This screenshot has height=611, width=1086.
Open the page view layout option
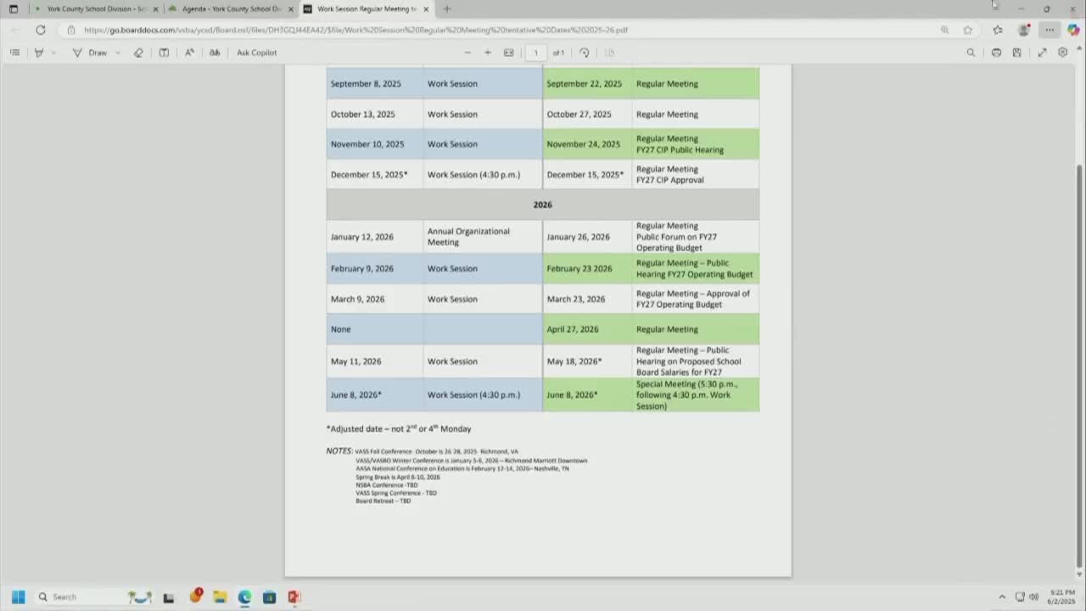[609, 53]
